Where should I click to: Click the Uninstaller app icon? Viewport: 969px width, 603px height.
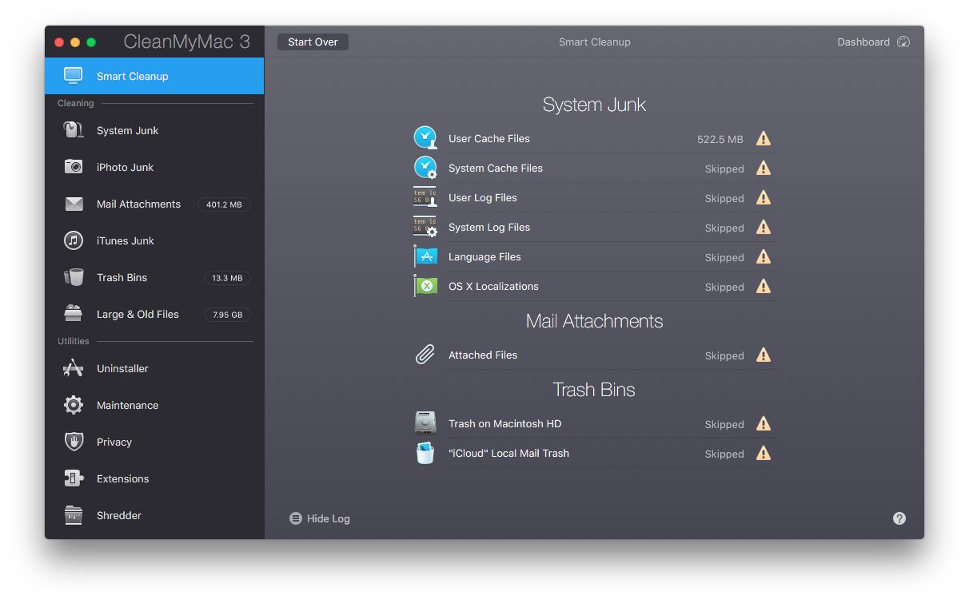pos(74,368)
